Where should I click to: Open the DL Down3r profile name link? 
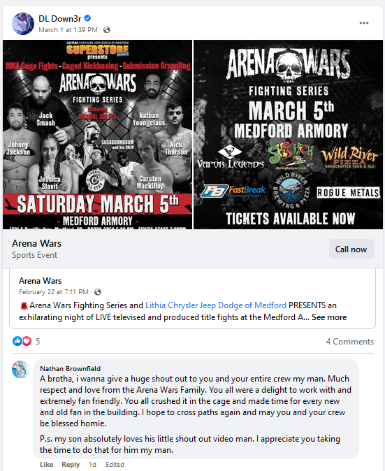point(60,19)
